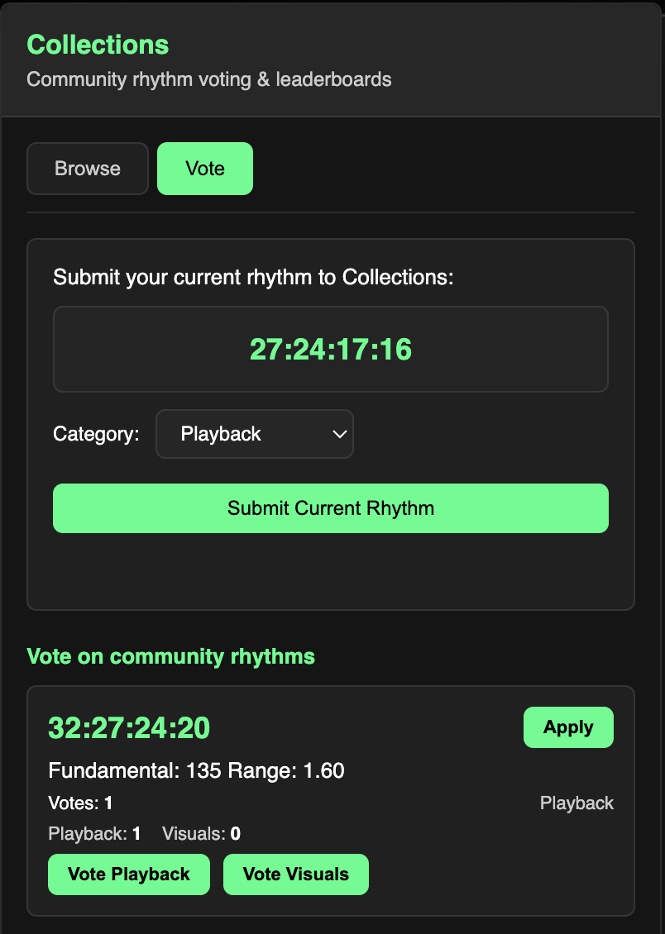Click the rhythm submission preview box
The width and height of the screenshot is (665, 934).
click(x=330, y=349)
